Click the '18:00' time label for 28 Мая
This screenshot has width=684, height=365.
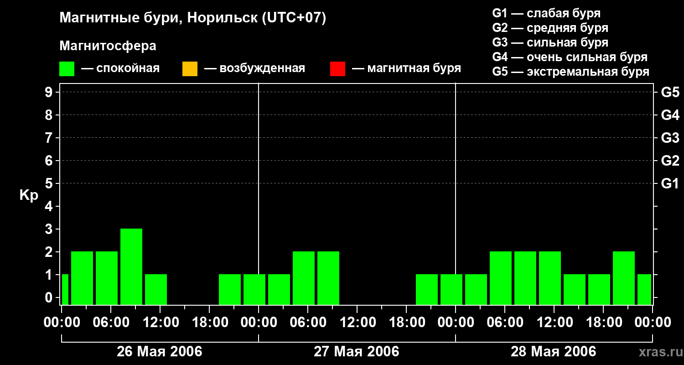pyautogui.click(x=603, y=322)
